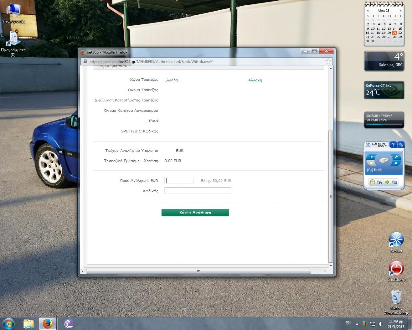The image size is (412, 330).
Task: Click the 0.00 EUR charge value
Action: pos(173,161)
